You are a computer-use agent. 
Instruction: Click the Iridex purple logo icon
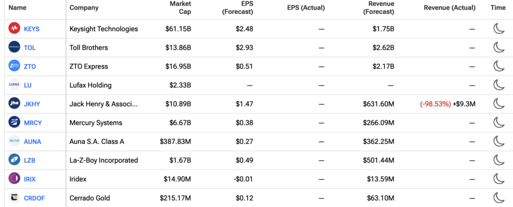click(x=14, y=179)
